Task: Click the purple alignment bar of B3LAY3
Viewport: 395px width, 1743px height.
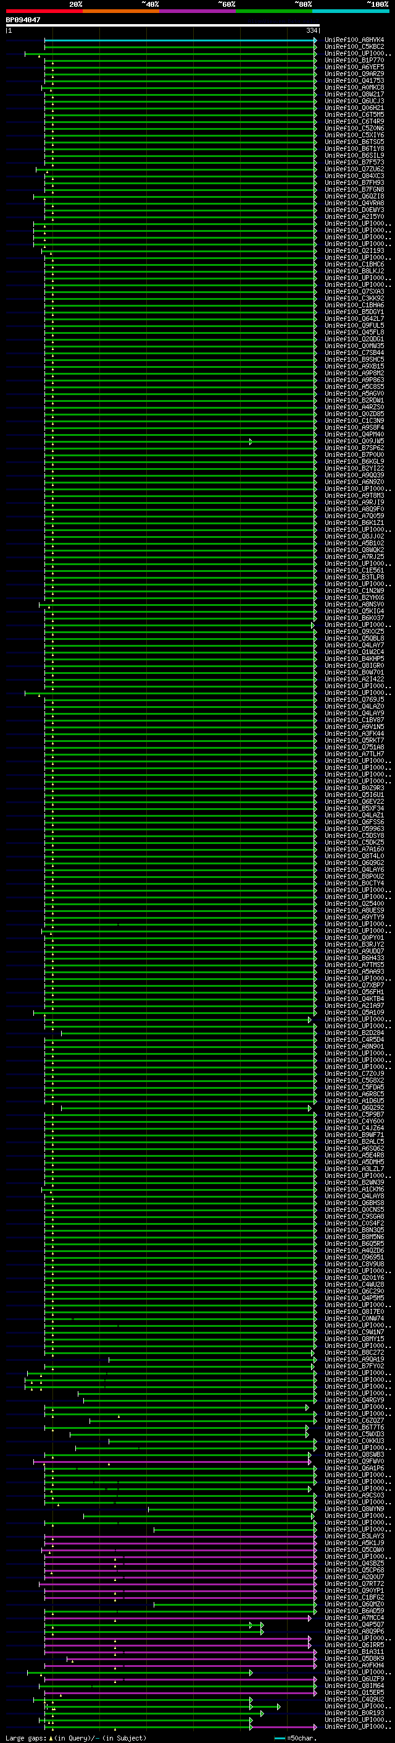Action: [180, 1536]
